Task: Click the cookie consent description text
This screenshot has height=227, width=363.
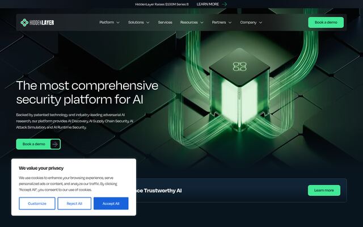Action: pyautogui.click(x=68, y=184)
